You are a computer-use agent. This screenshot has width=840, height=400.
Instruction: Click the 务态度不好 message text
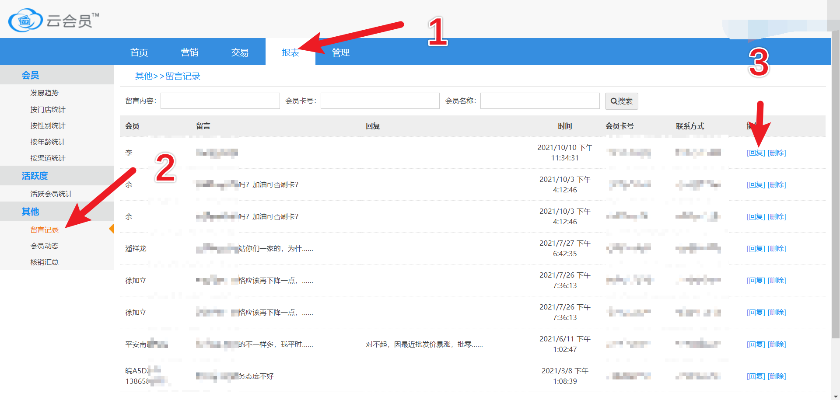256,376
